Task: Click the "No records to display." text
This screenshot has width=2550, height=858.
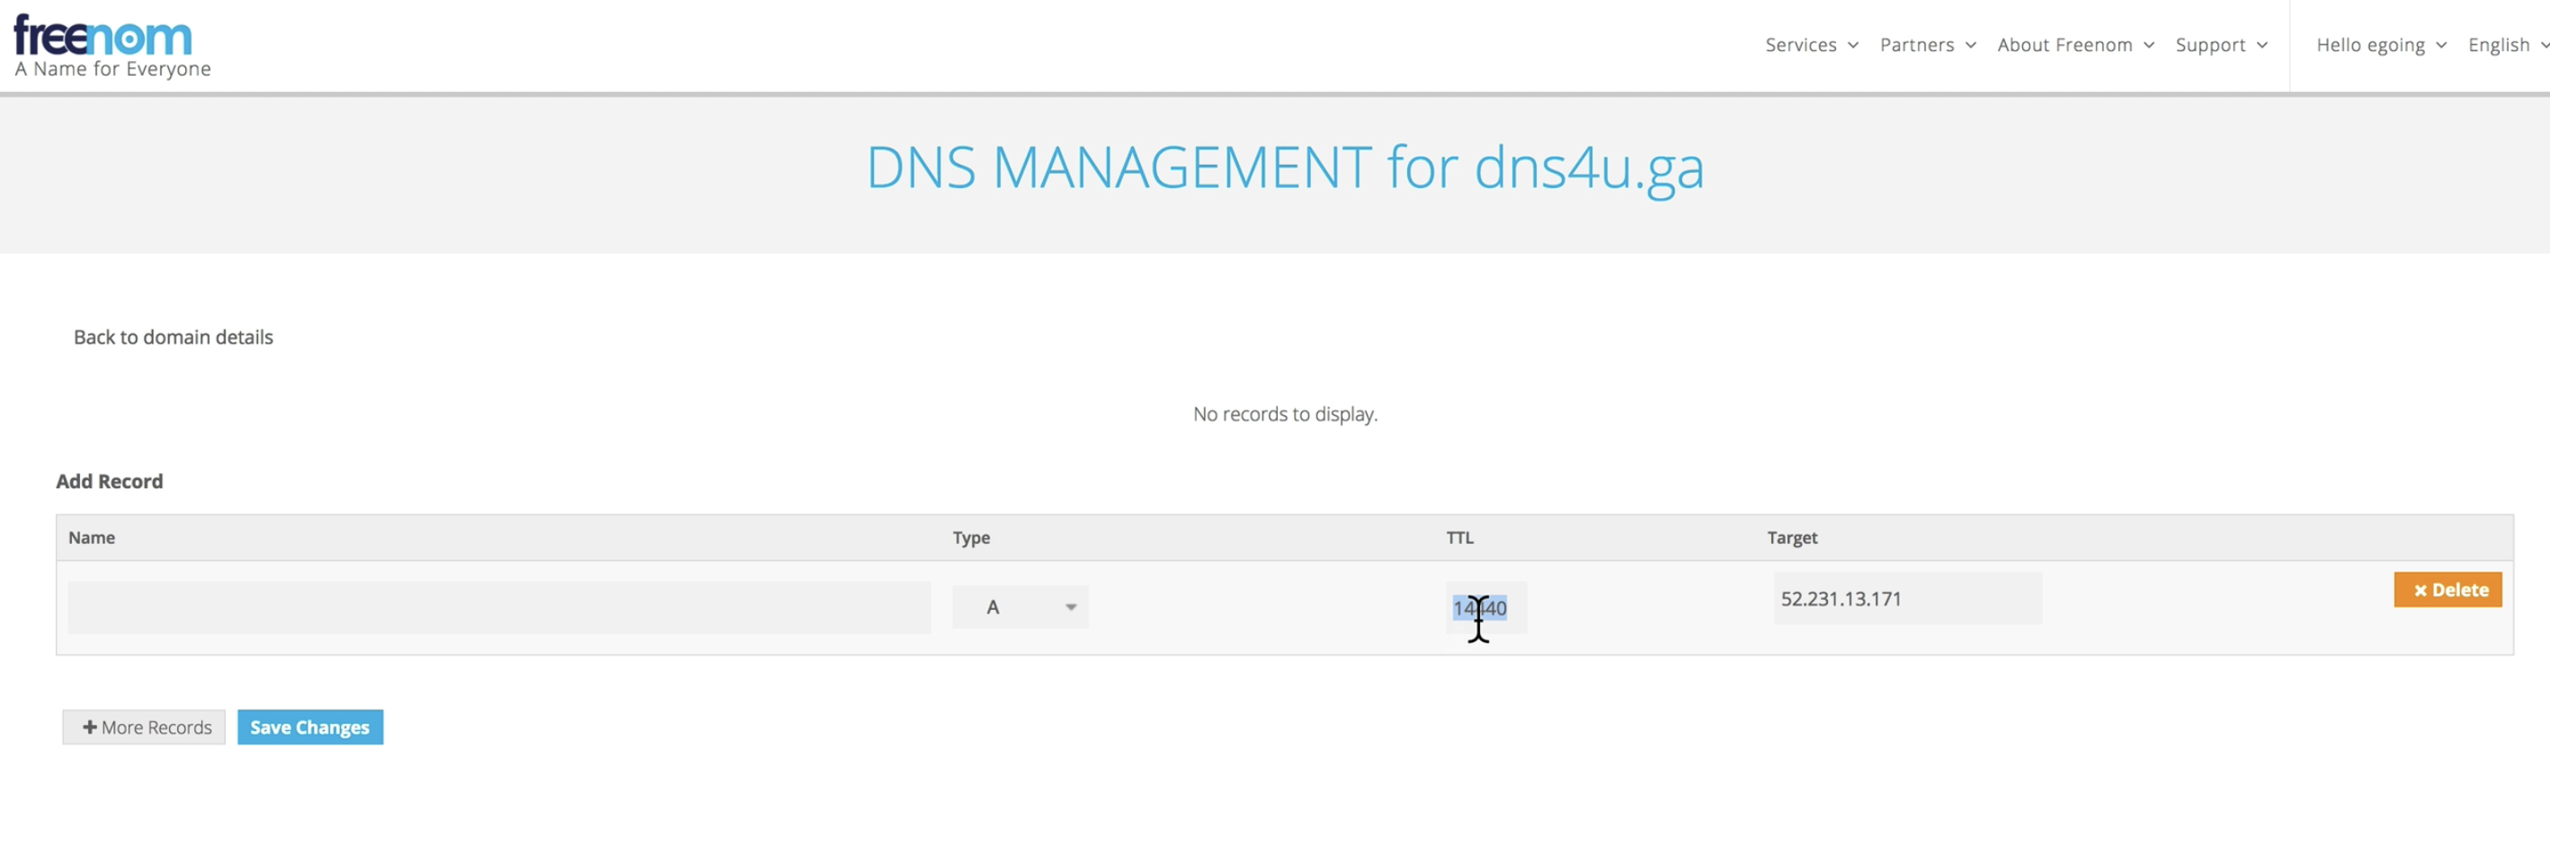Action: pyautogui.click(x=1285, y=415)
